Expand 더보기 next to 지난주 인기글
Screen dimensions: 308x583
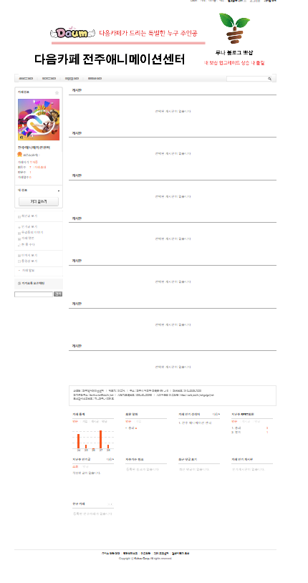[x=110, y=460]
